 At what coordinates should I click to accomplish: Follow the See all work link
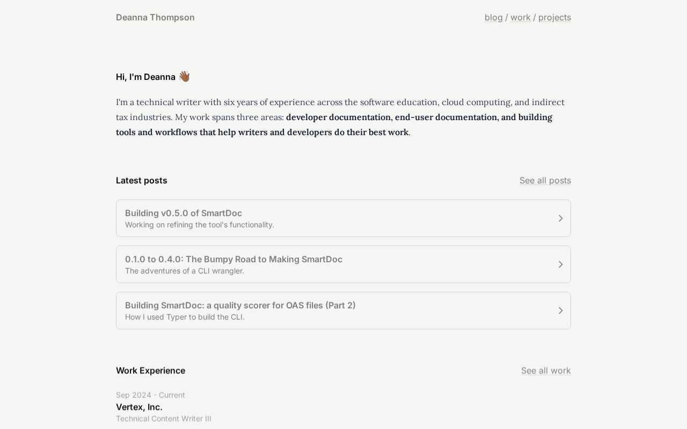545,371
